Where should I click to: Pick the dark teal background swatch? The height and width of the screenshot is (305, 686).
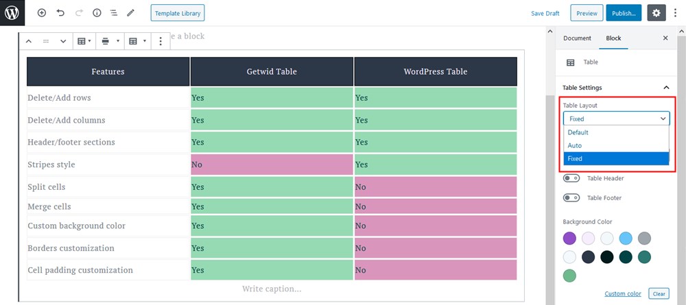(626, 257)
